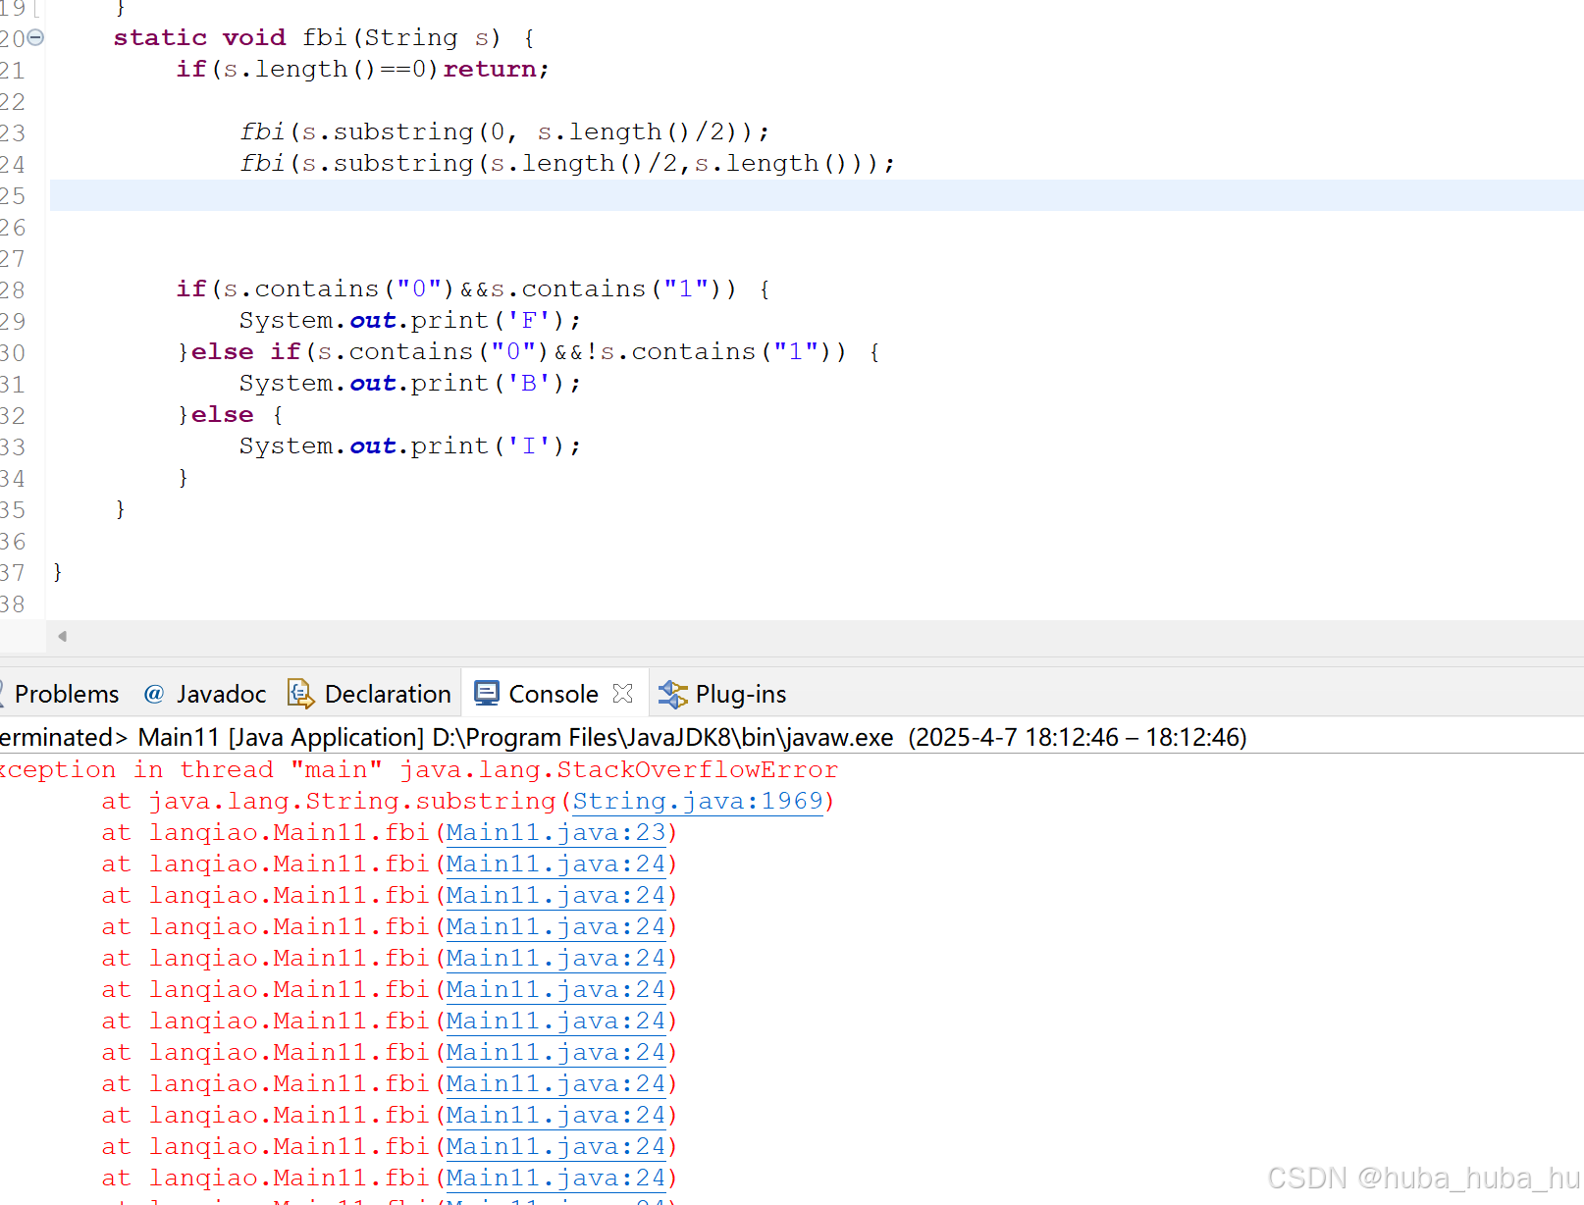This screenshot has height=1205, width=1584.
Task: Open the String.java:1969 stack trace link
Action: coord(698,801)
